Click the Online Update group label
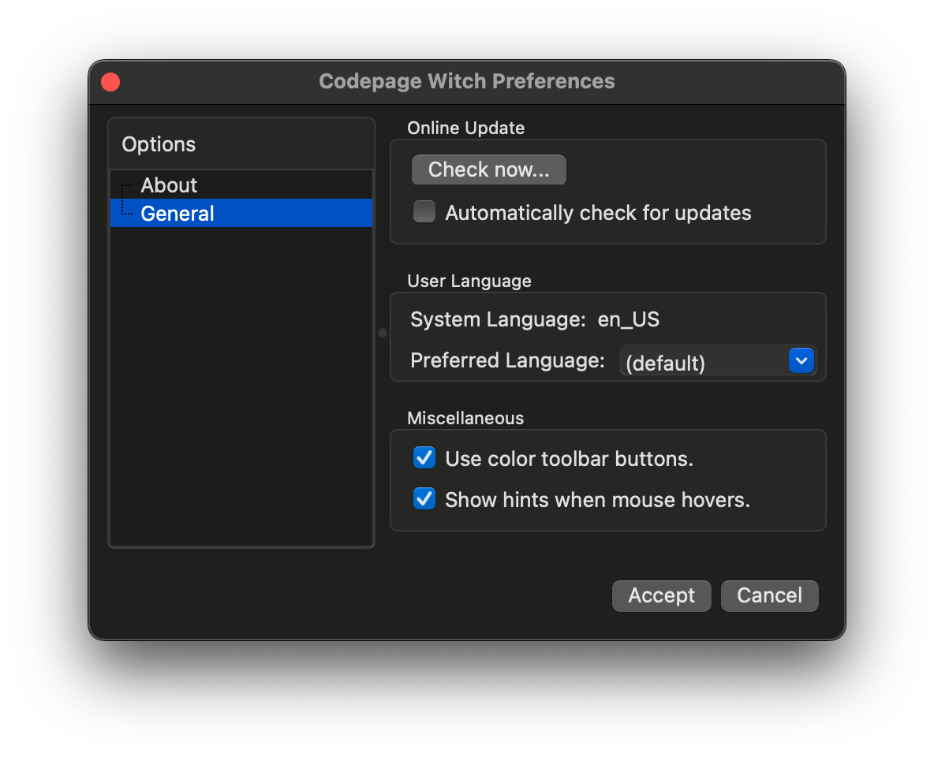Image resolution: width=934 pixels, height=757 pixels. pos(465,128)
